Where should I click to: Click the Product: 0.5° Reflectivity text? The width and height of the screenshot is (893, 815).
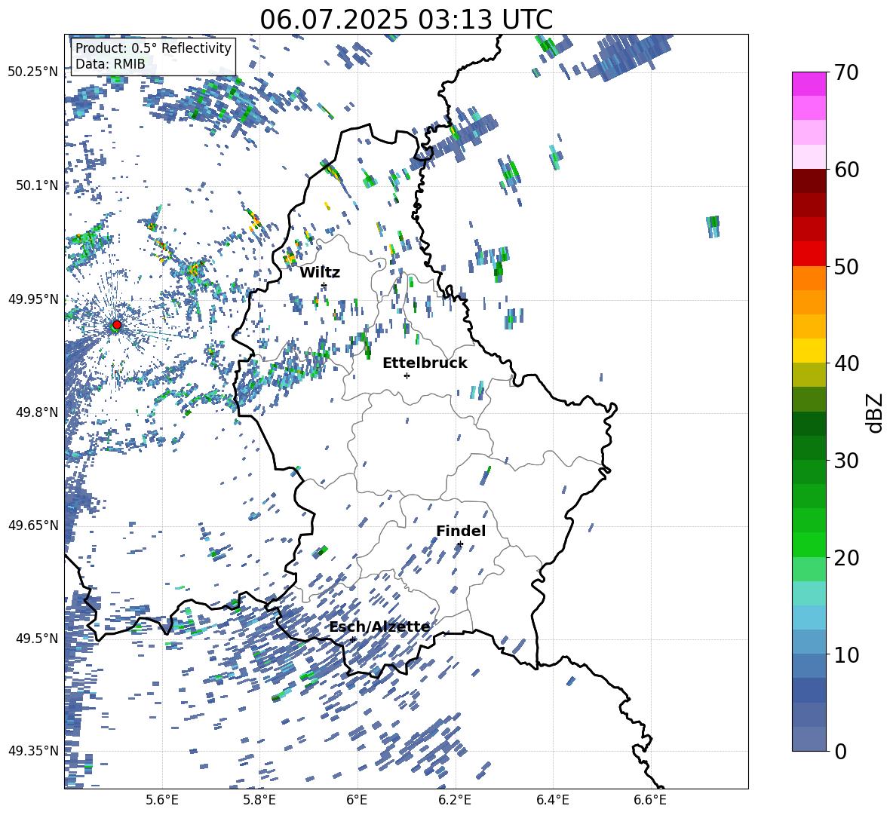(153, 47)
